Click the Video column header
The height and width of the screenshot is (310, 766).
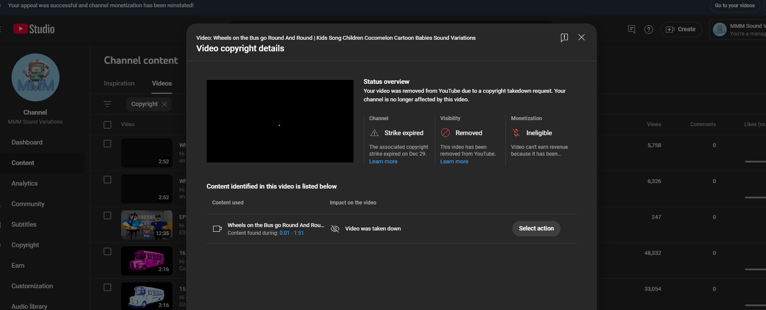click(x=128, y=124)
